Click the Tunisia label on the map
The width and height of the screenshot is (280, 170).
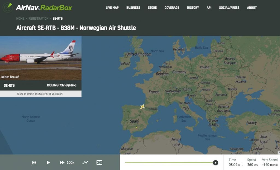tap(176, 139)
